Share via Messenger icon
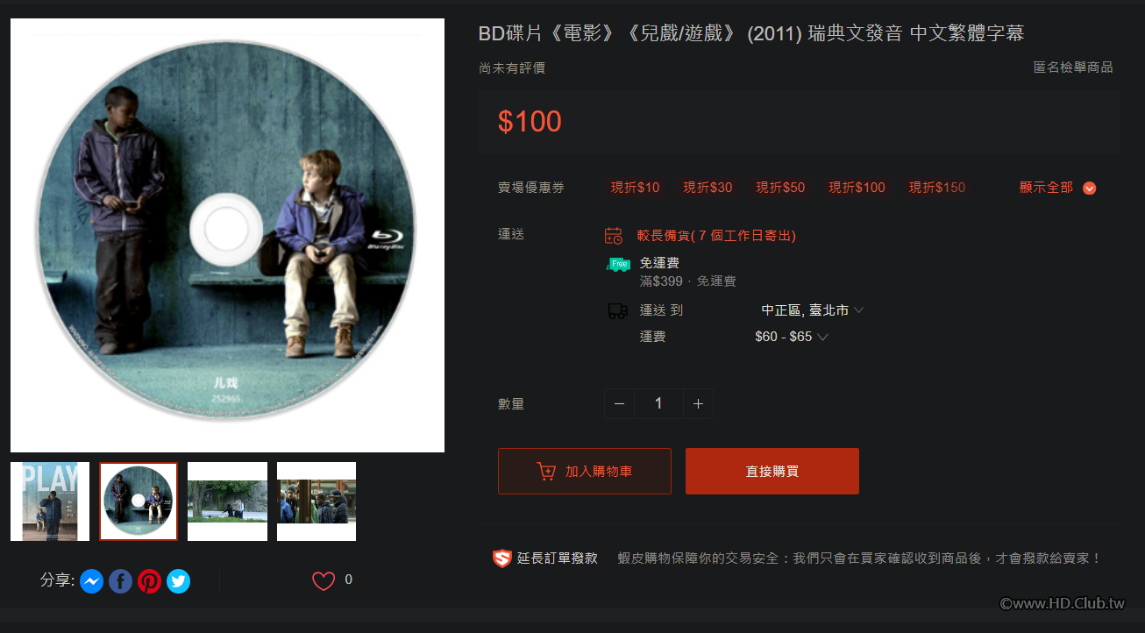The height and width of the screenshot is (633, 1145). (92, 581)
